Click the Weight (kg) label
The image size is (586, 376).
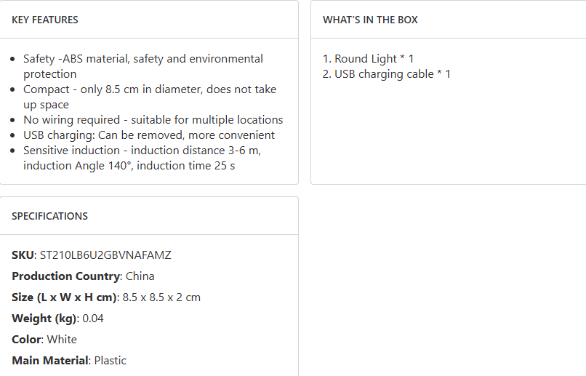tap(44, 319)
